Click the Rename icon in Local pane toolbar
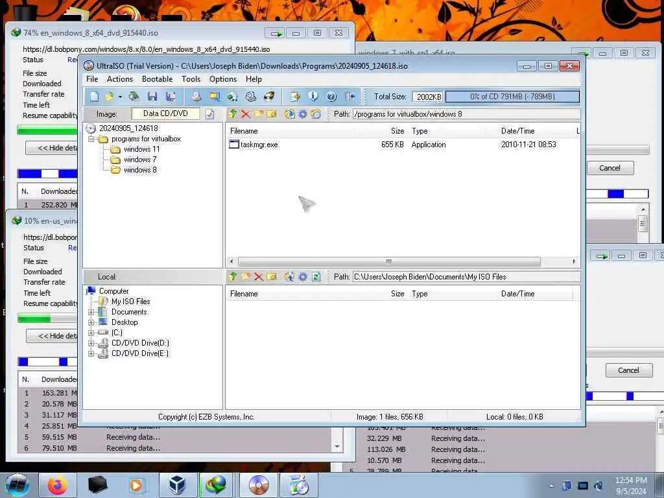The image size is (664, 498). [272, 276]
